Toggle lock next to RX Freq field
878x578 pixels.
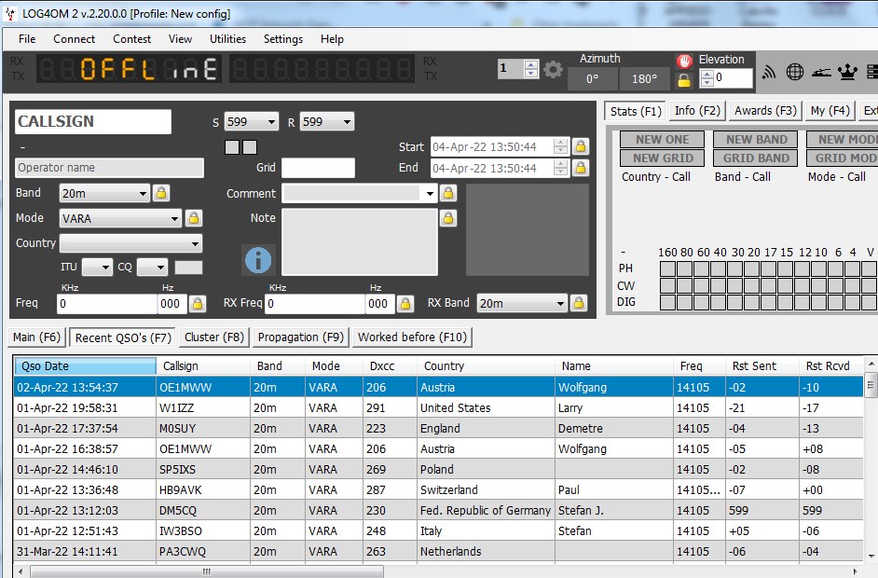(405, 304)
